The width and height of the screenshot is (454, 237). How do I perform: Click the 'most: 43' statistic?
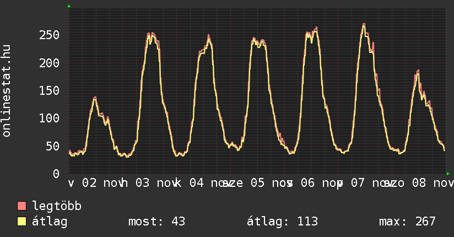156,222
